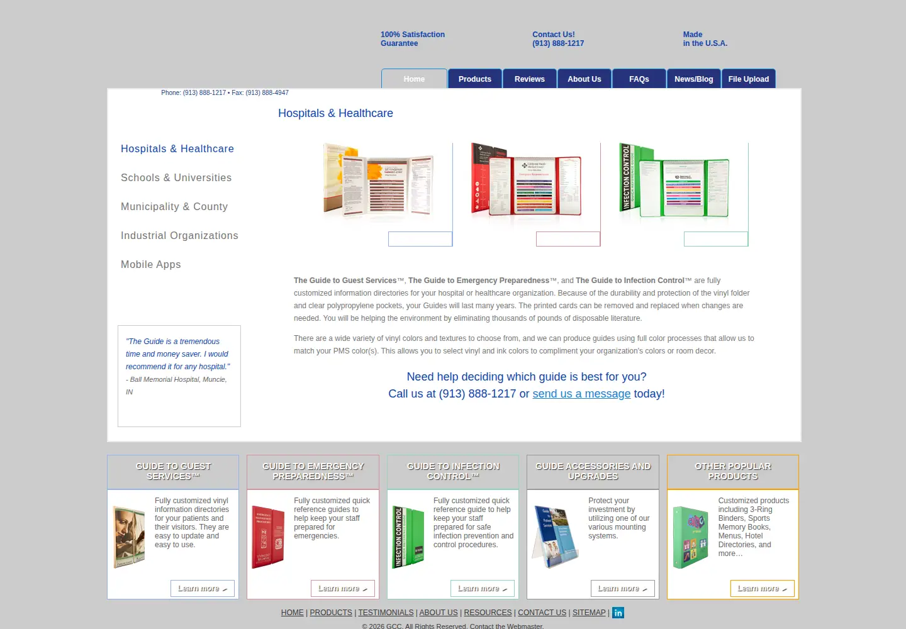Select Hospitals & Healthcare in sidebar

177,149
